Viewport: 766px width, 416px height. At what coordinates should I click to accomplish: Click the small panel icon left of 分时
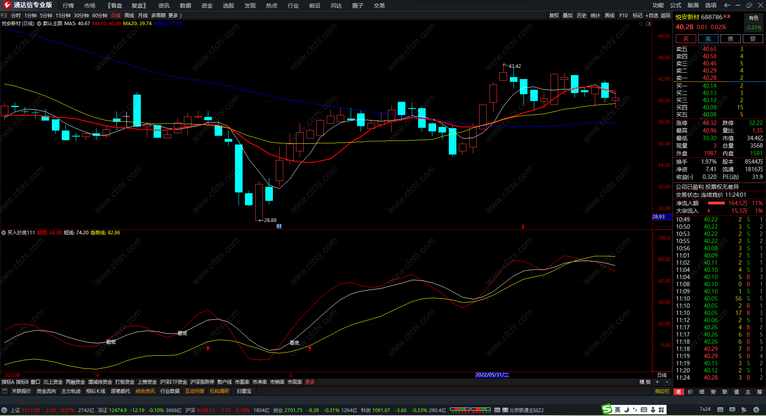point(4,16)
